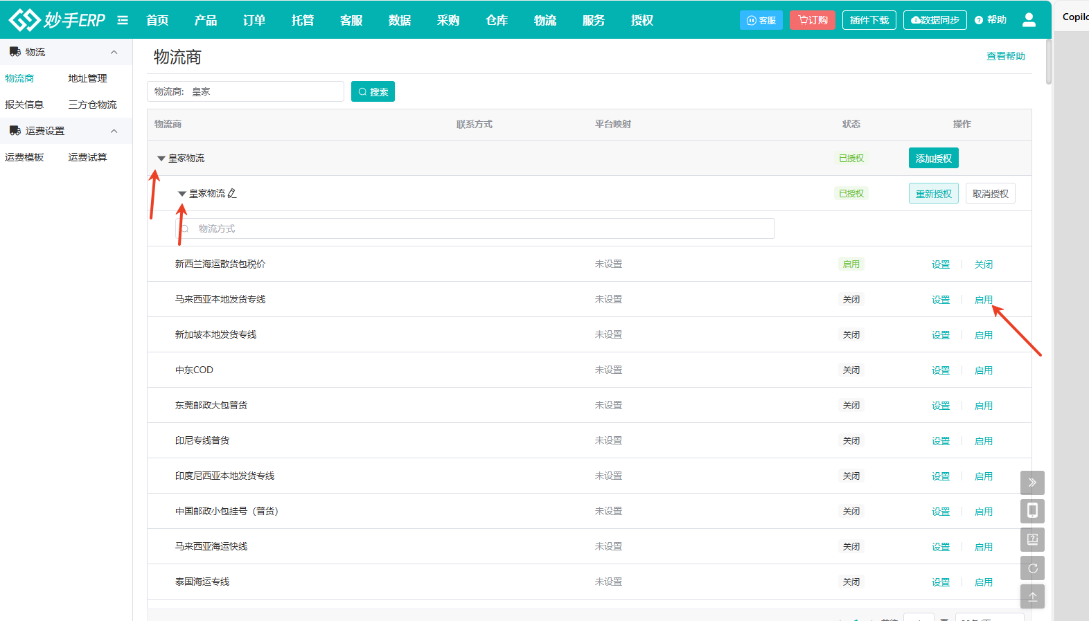
Task: Open the 帮助 help link
Action: [x=991, y=20]
